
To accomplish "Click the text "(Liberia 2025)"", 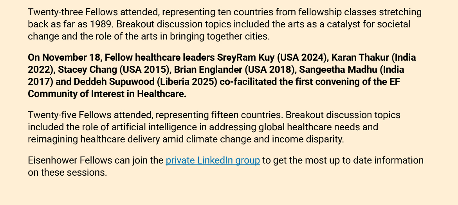I will [188, 82].
